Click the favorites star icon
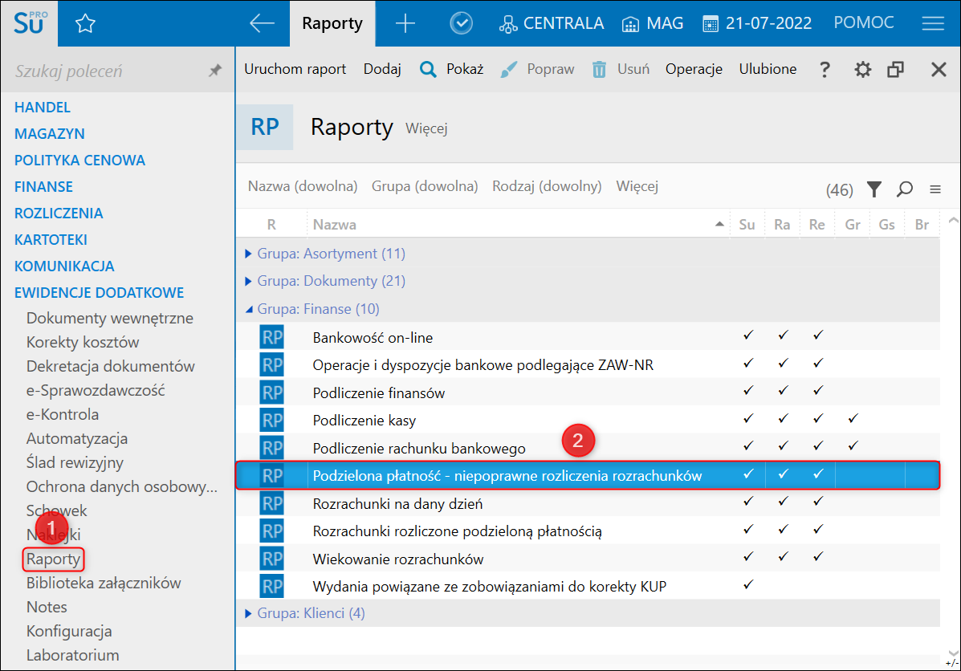This screenshot has height=671, width=961. (85, 24)
